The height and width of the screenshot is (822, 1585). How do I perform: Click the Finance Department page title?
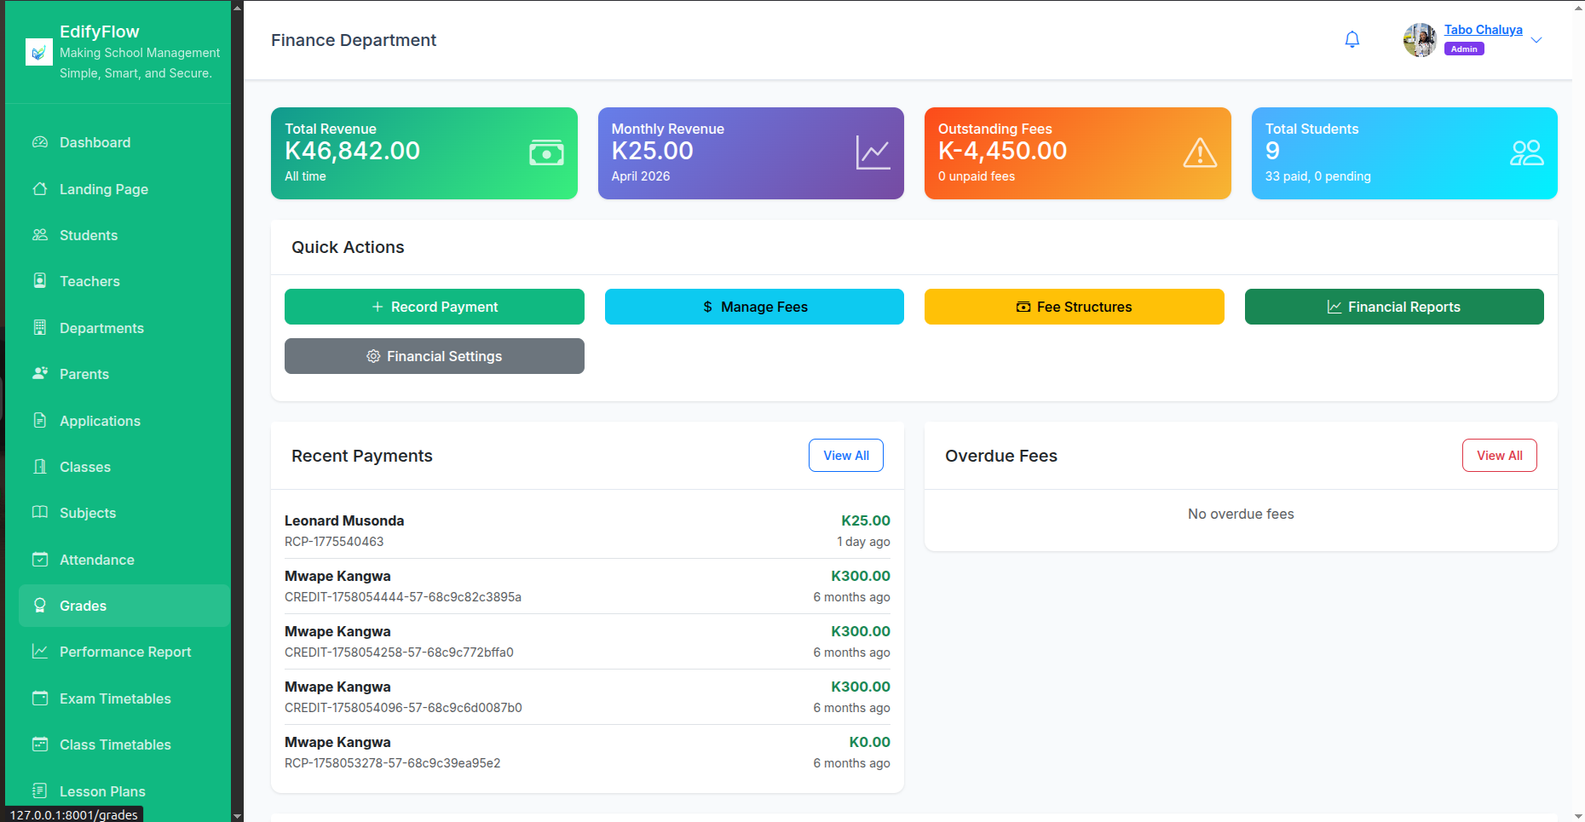point(354,40)
